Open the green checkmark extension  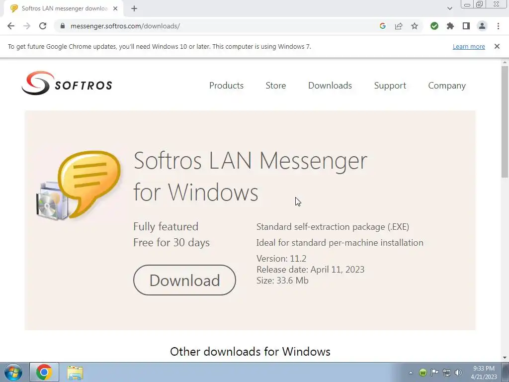pyautogui.click(x=434, y=26)
